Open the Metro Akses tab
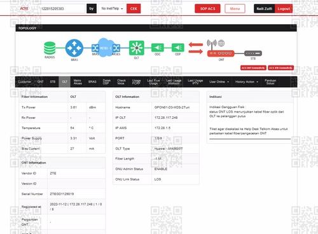 pos(78,82)
